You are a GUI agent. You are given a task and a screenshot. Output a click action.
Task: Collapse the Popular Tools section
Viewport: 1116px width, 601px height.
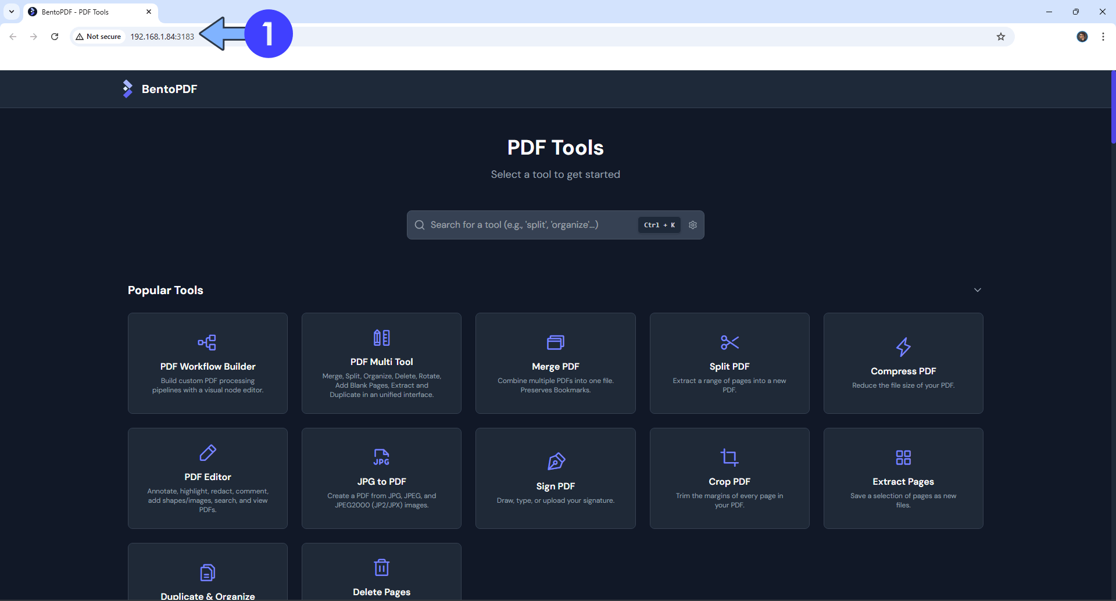click(x=978, y=289)
